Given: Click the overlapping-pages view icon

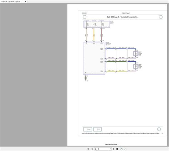Looking at the screenshot, I should pos(121,149).
